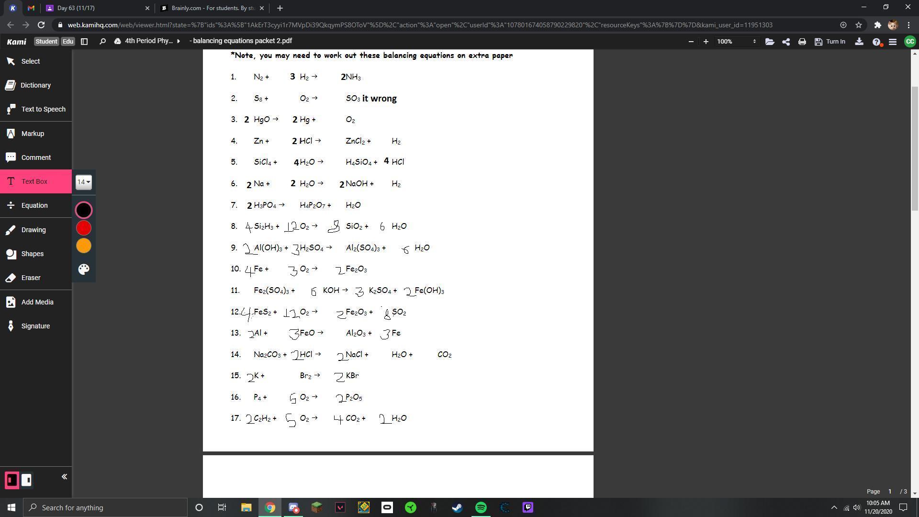Collapse the left tool sidebar
The image size is (919, 517).
(64, 477)
